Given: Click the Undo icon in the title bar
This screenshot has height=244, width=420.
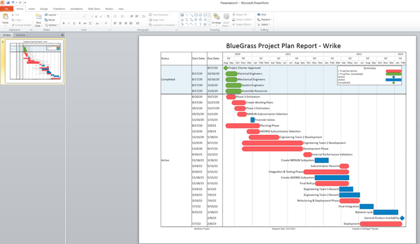Looking at the screenshot, I should [x=13, y=3].
